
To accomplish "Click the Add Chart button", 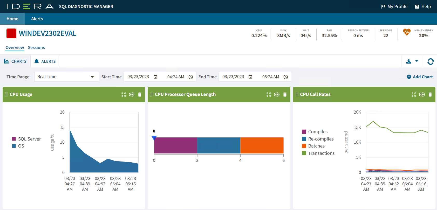I will pyautogui.click(x=420, y=77).
